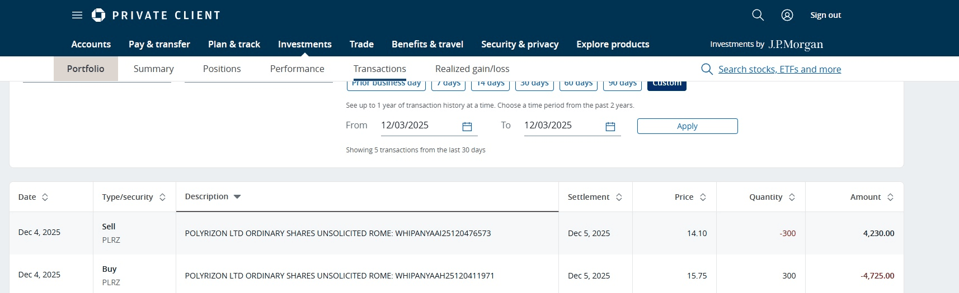Open the search magnifier in header
Viewport: 959px width, 293px height.
point(758,15)
